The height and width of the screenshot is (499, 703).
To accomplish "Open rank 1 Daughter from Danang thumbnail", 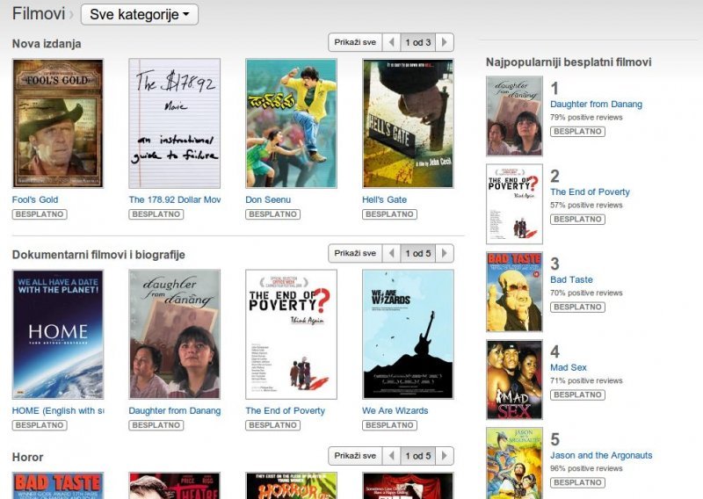I will (514, 116).
